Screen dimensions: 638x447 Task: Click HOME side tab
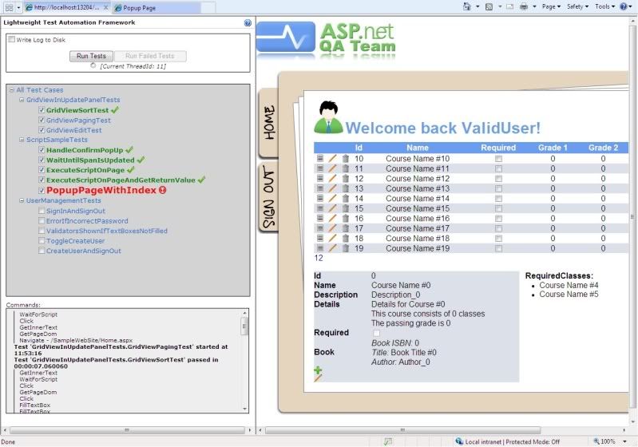[268, 123]
